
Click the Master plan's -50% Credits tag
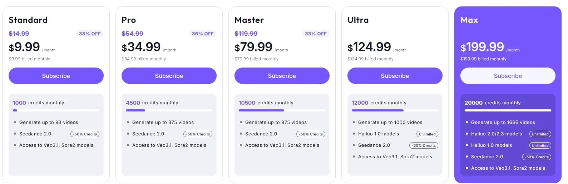311,134
